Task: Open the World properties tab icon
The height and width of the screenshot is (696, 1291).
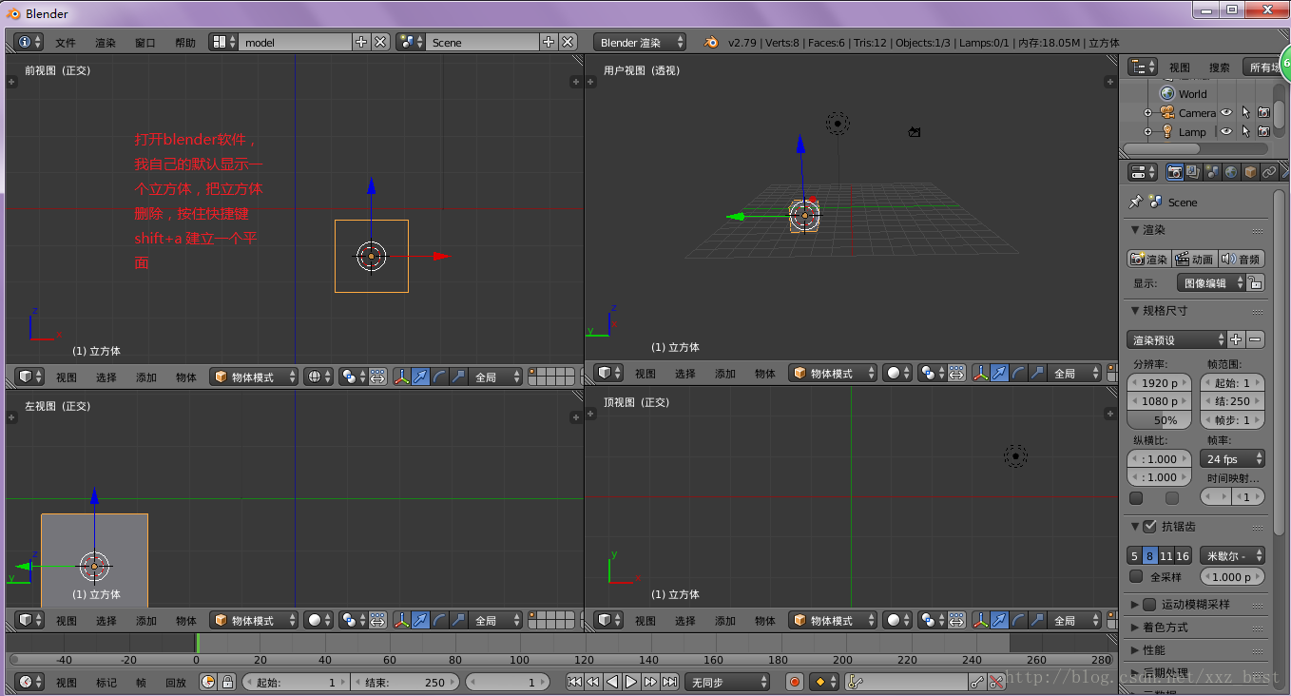Action: (1231, 172)
